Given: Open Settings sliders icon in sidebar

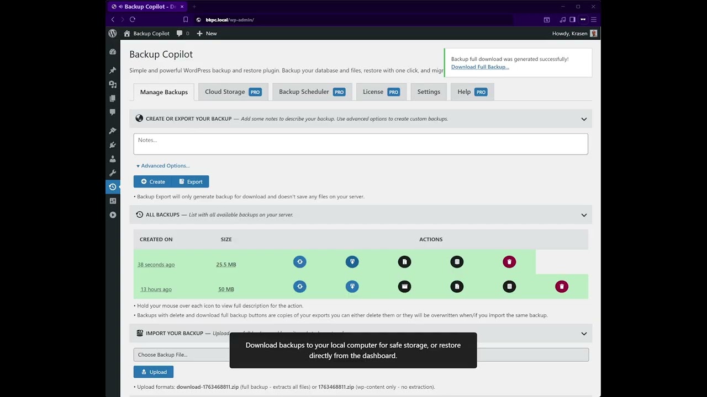Looking at the screenshot, I should click(x=113, y=201).
